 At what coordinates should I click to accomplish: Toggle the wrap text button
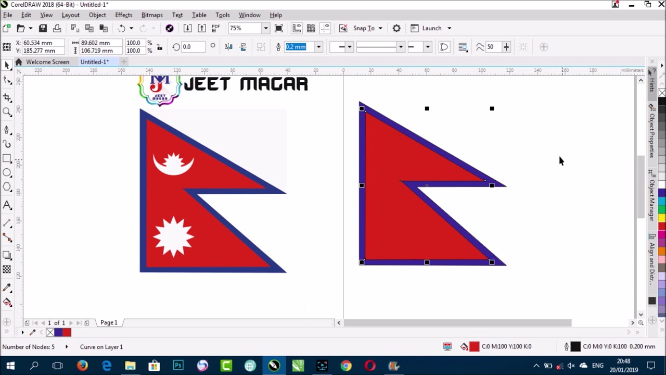[463, 47]
